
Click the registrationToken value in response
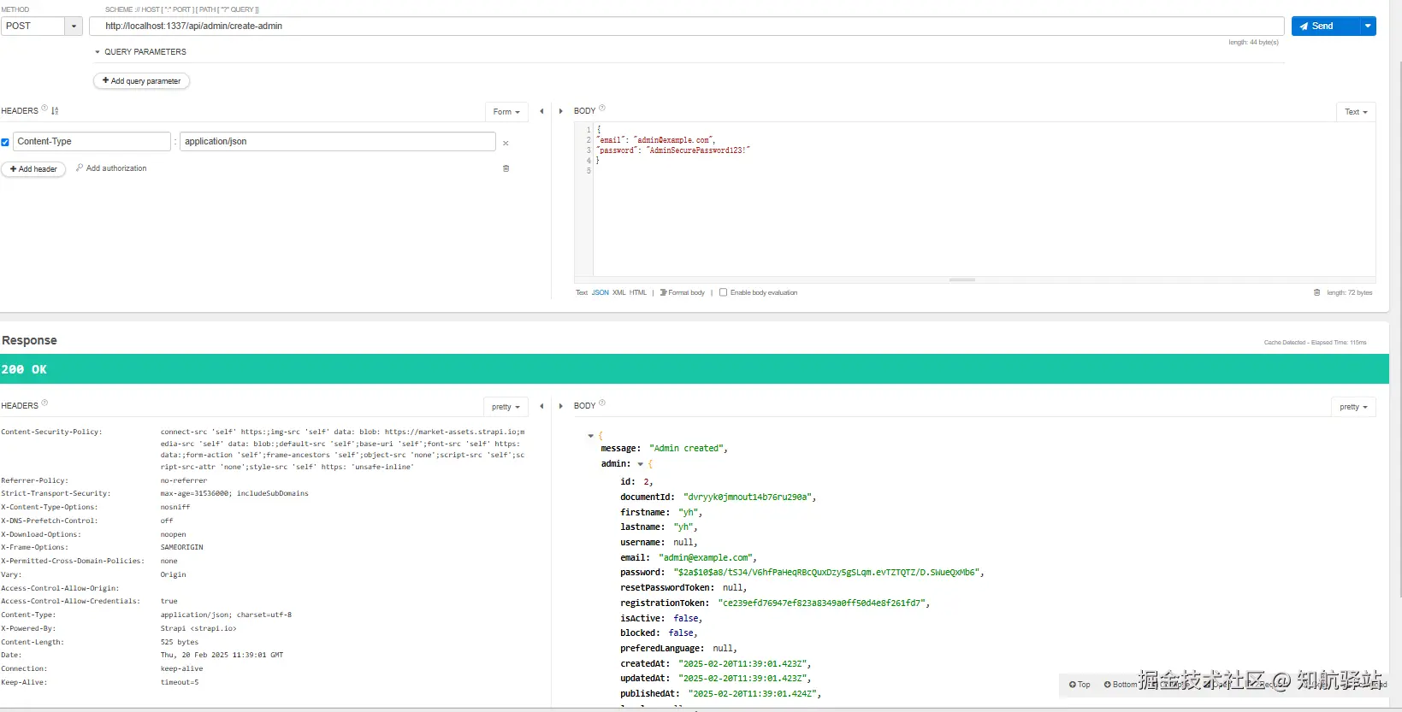coord(822,603)
